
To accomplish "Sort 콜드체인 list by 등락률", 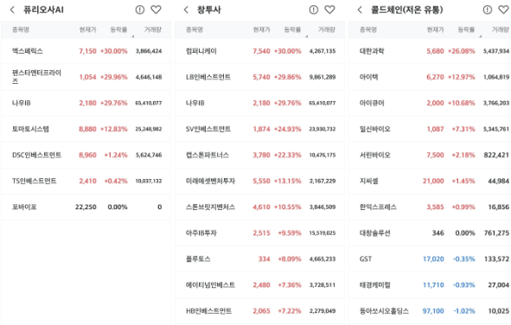I will 466,29.
